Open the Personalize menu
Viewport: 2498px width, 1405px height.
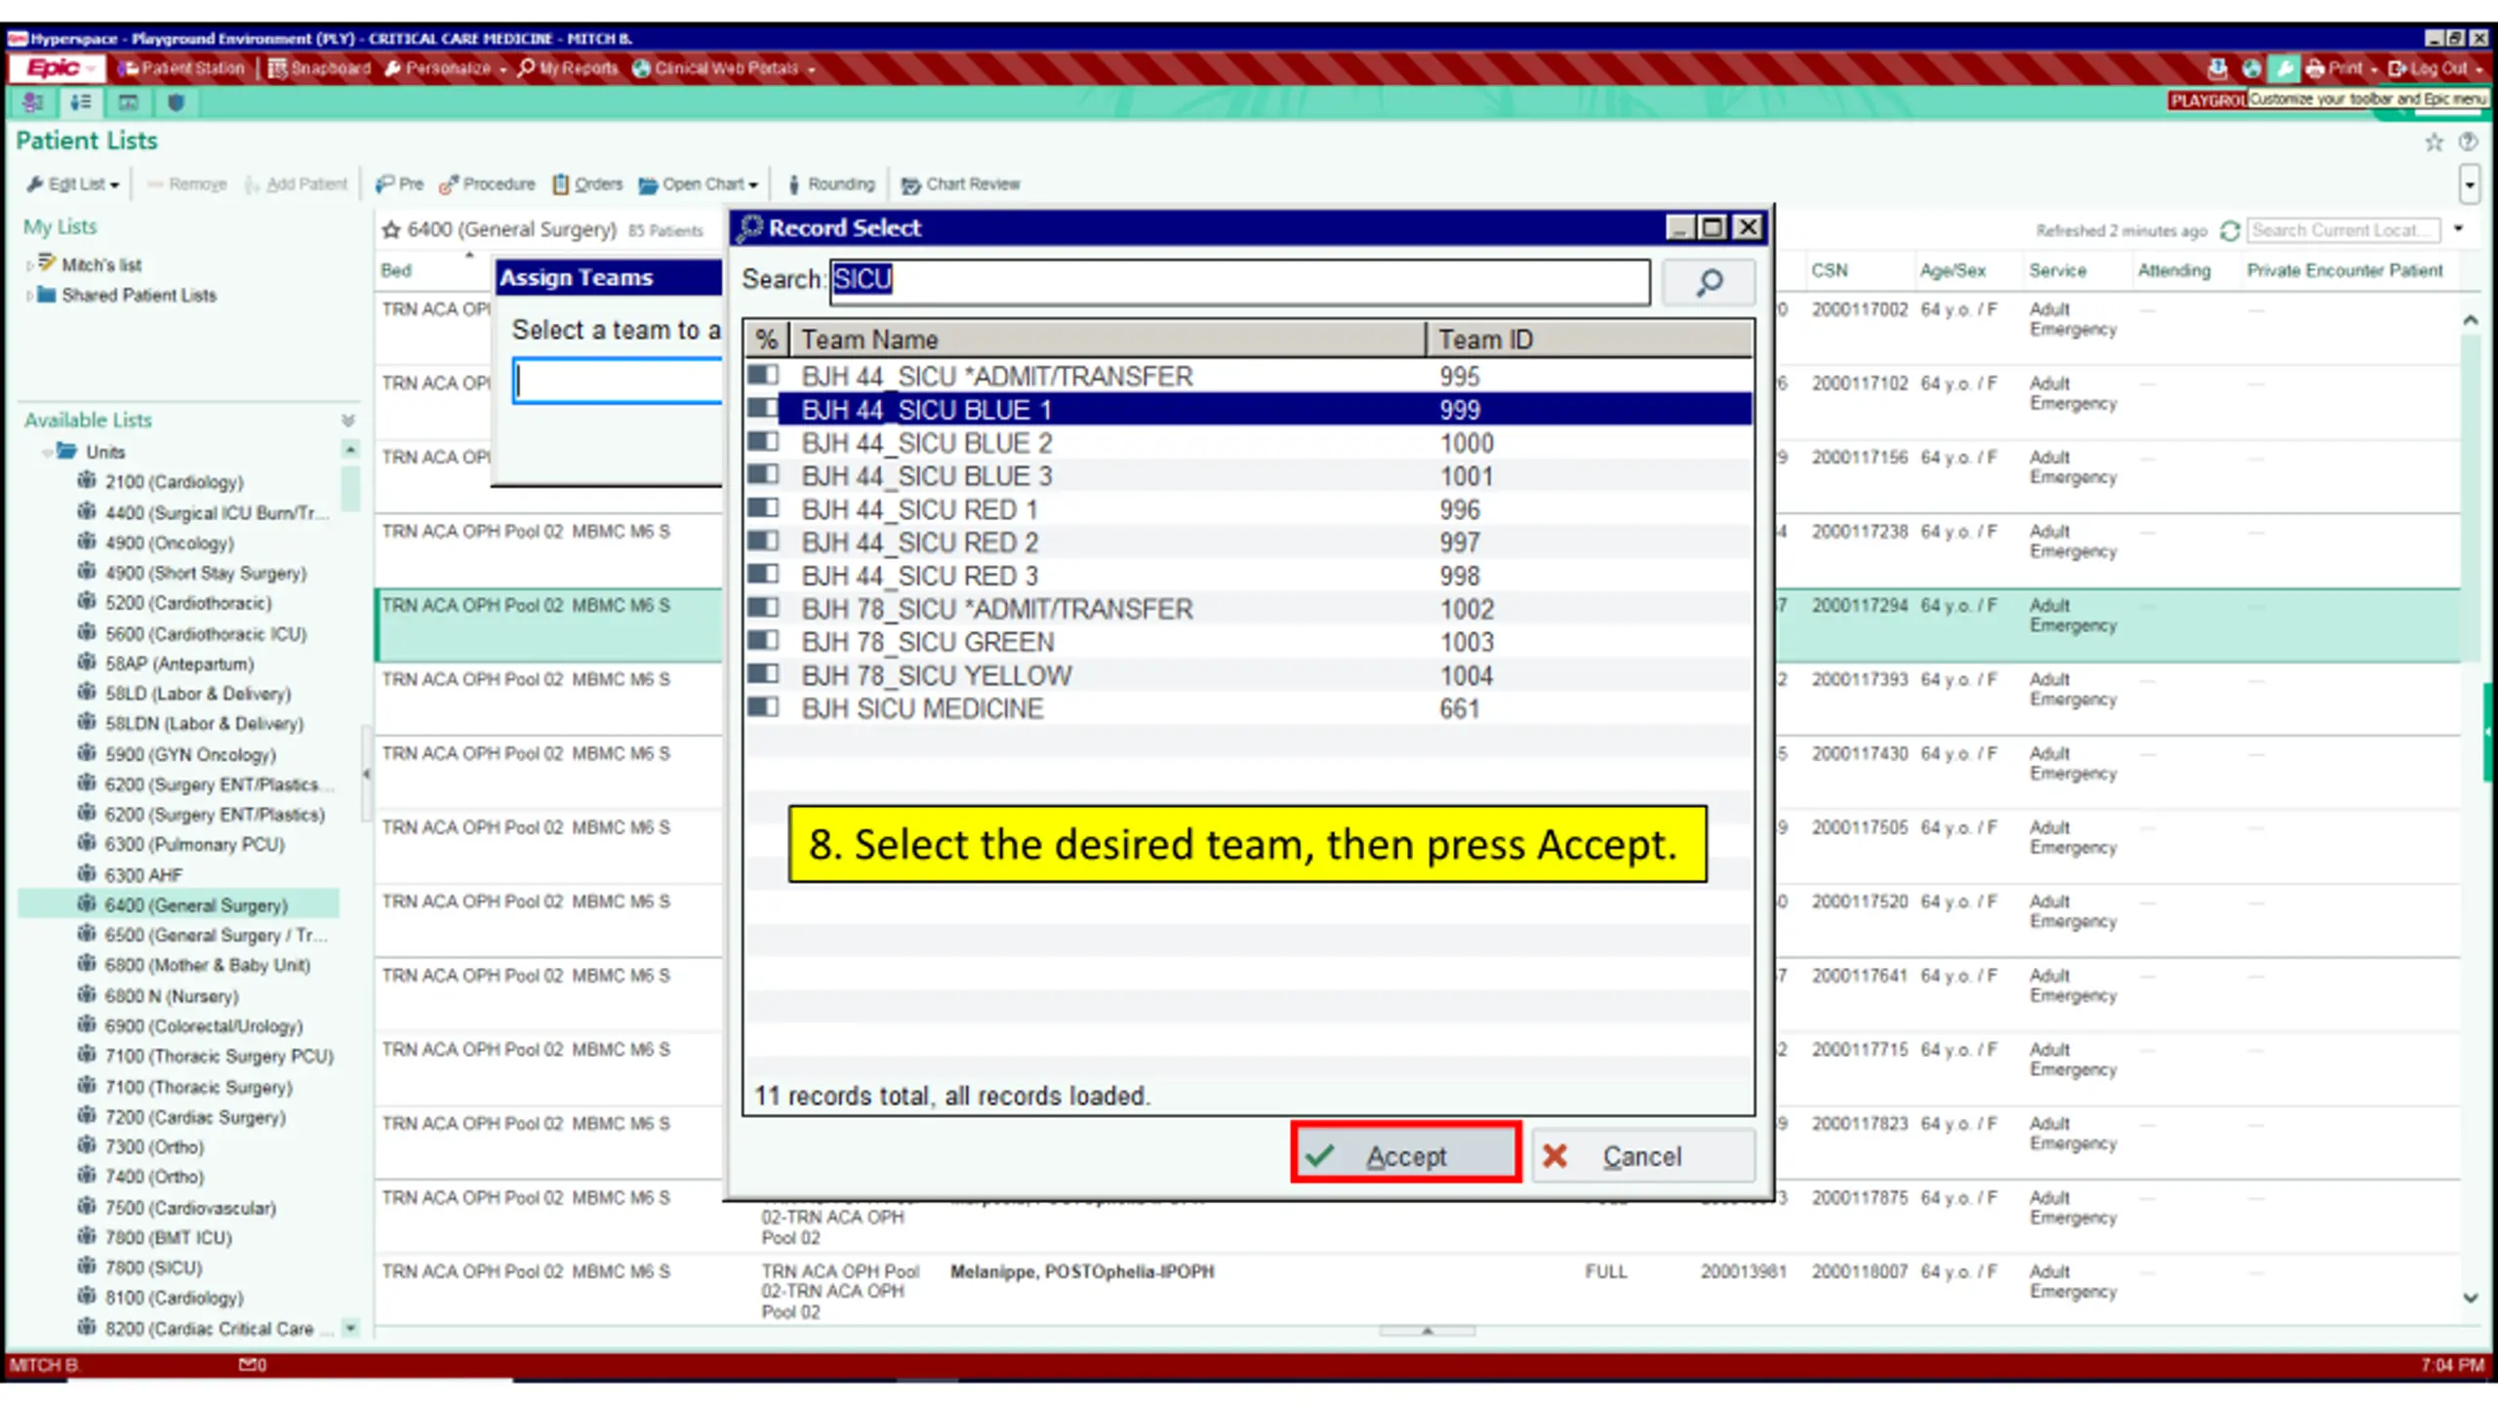click(446, 68)
